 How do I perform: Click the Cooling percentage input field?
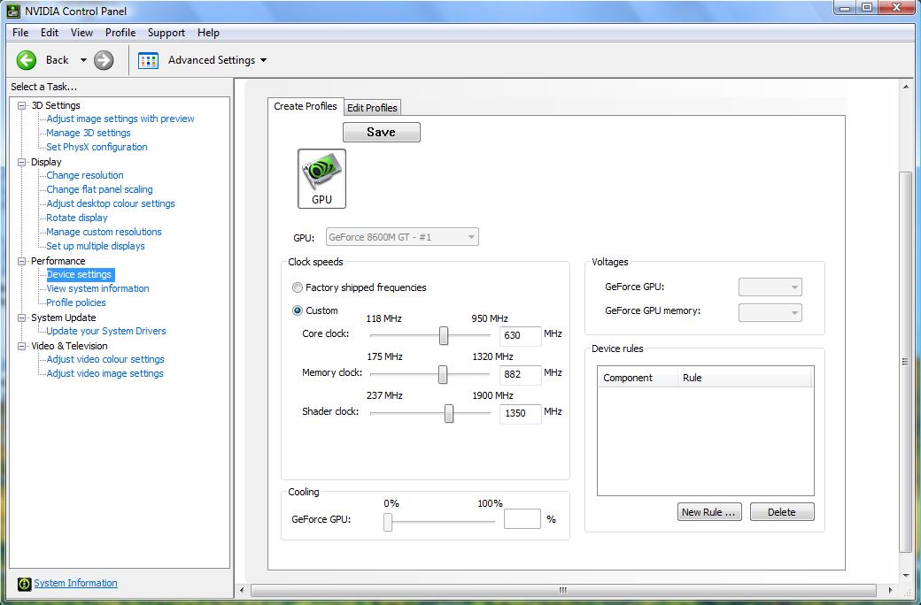click(522, 518)
